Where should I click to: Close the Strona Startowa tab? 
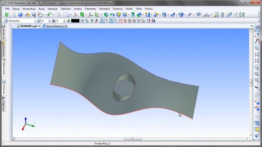[66, 26]
